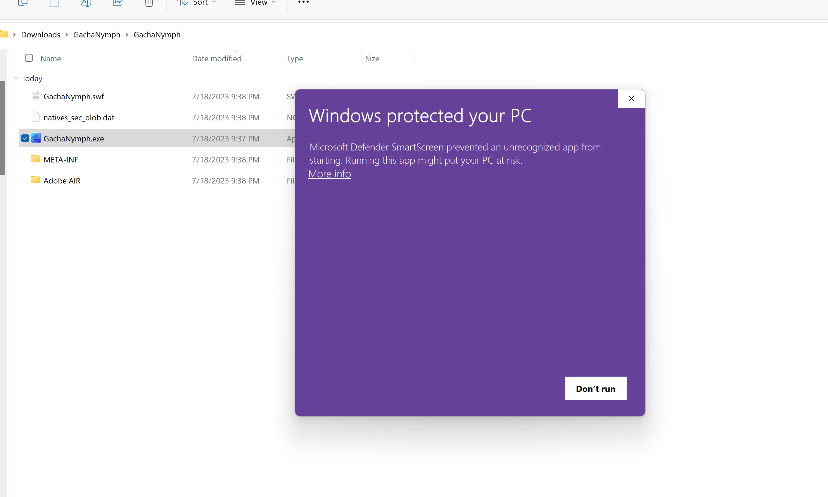Go to Downloads in the breadcrumb
The width and height of the screenshot is (828, 497).
[x=41, y=34]
